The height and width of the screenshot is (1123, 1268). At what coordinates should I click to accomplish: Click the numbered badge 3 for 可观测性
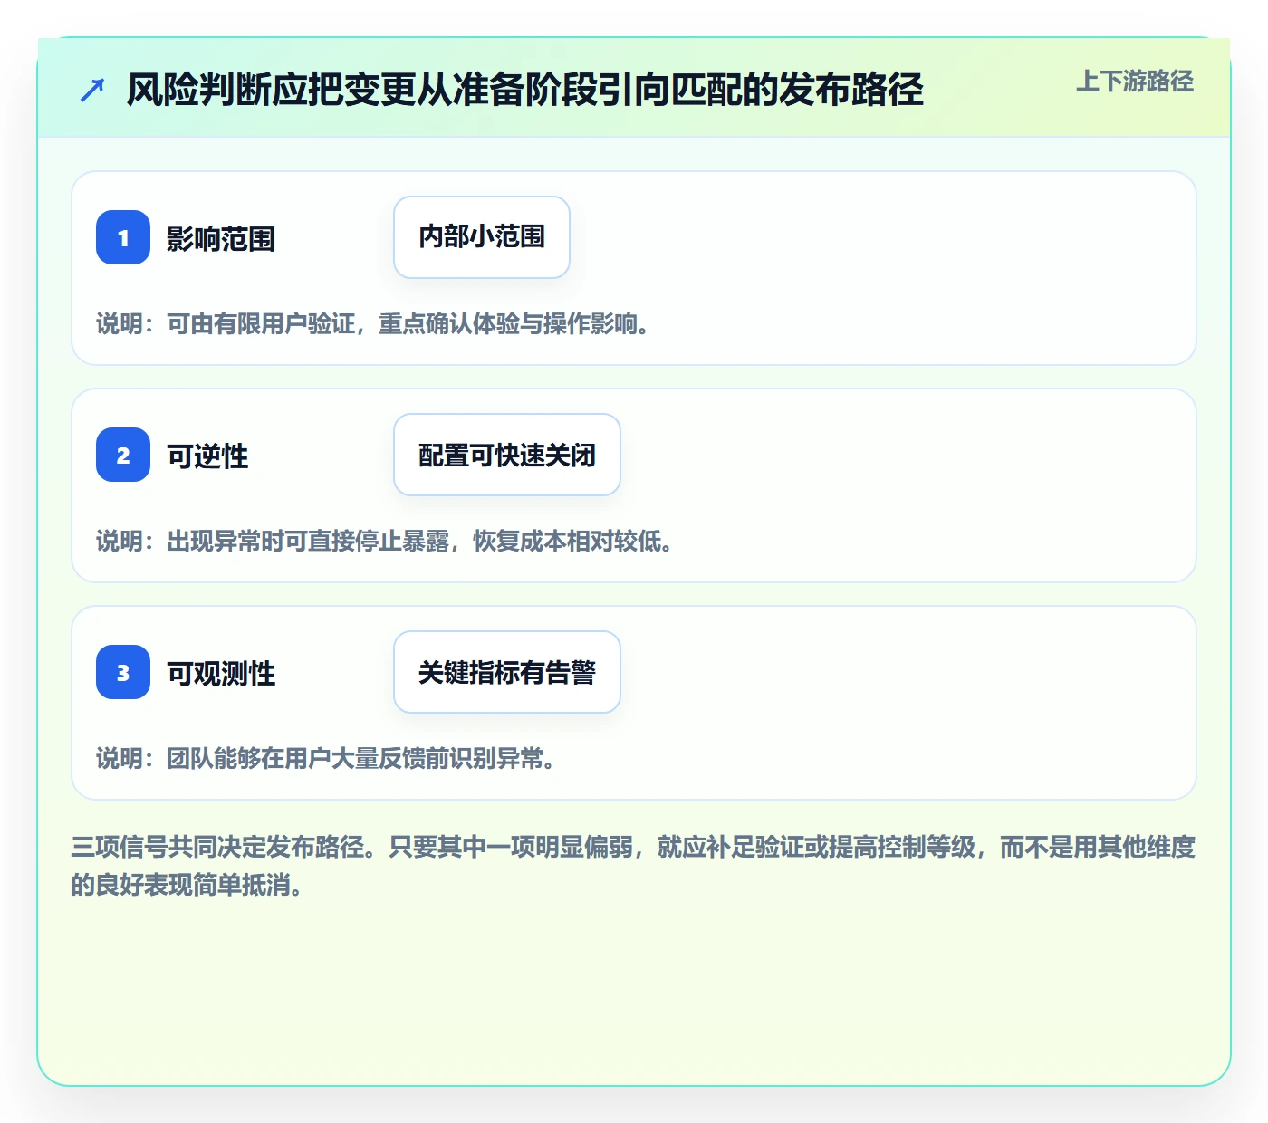click(123, 672)
